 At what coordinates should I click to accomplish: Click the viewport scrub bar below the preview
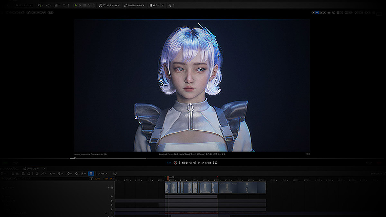(x=109, y=158)
